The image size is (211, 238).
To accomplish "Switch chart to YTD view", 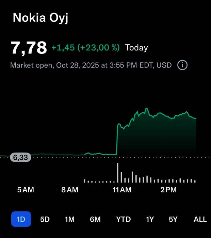I will (x=123, y=219).
